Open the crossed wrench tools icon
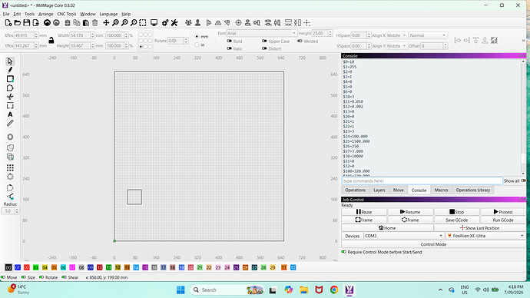The width and height of the screenshot is (530, 298). pyautogui.click(x=174, y=22)
